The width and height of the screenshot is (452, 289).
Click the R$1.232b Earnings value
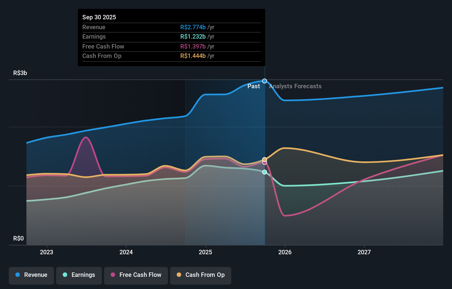pyautogui.click(x=193, y=36)
